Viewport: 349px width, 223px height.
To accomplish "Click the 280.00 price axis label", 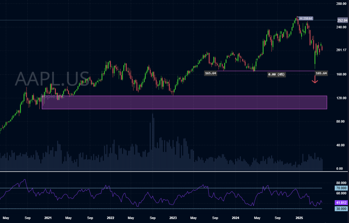I will [x=341, y=4].
